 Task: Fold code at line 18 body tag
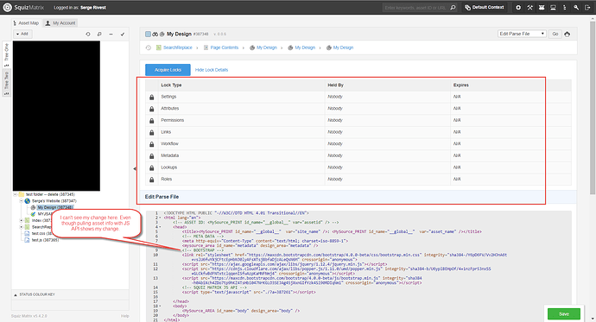click(160, 306)
